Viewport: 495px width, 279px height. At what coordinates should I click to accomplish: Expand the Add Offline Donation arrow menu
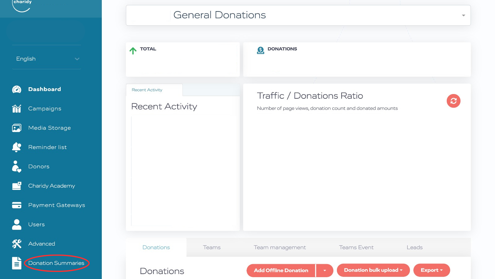coord(325,270)
